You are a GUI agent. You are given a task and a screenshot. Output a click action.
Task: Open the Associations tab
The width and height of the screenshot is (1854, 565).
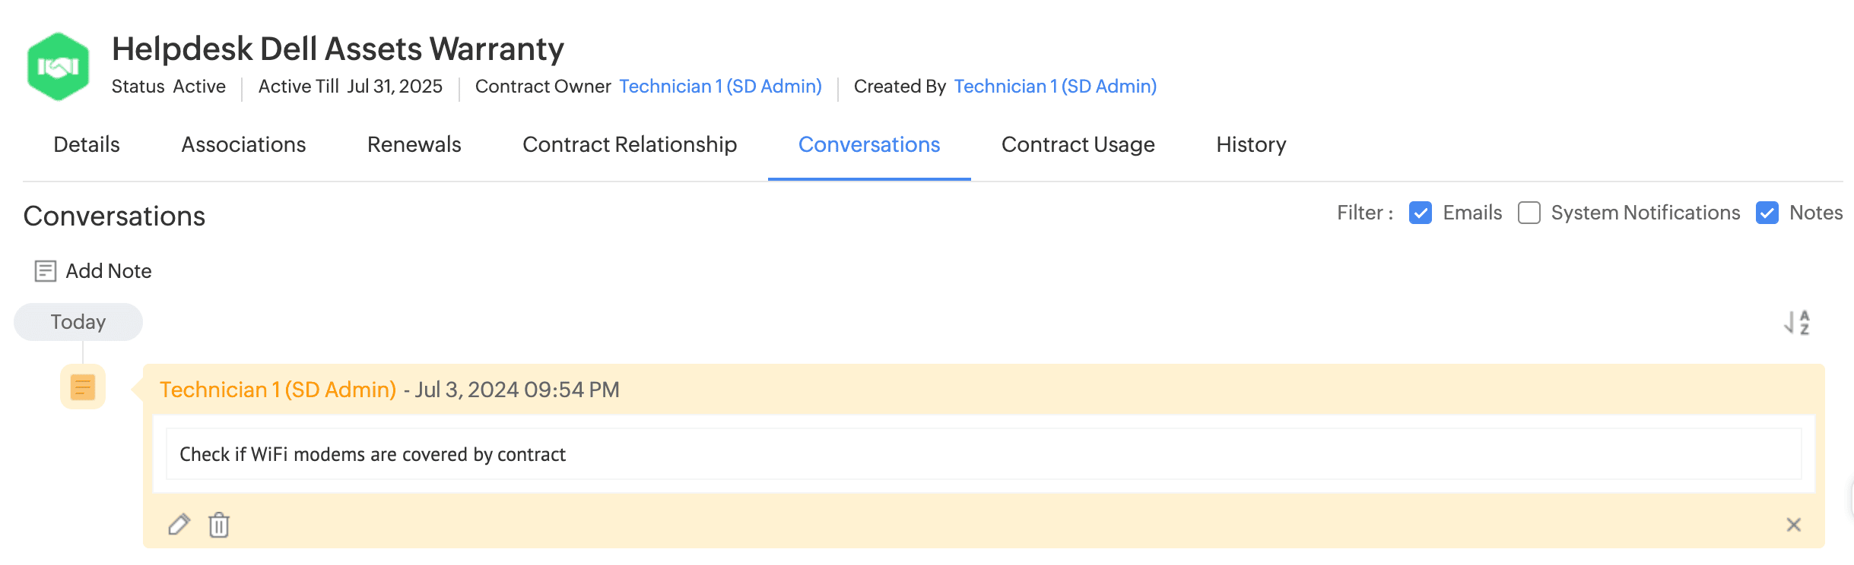tap(243, 145)
